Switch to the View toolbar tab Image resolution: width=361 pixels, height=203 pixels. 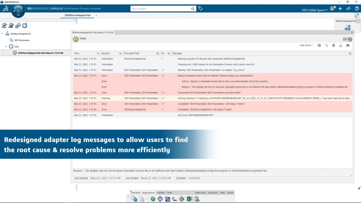click(x=222, y=192)
